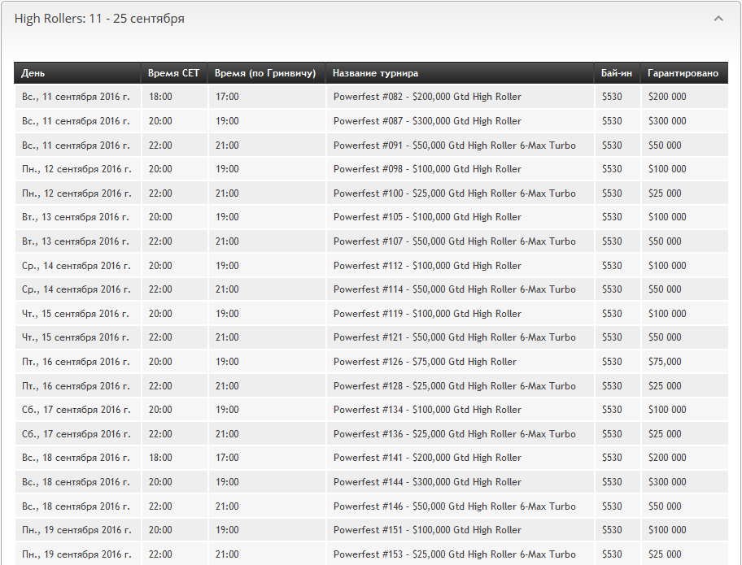Click the 17:00 Greenwich time for Powerfest #141
The image size is (742, 565).
[x=227, y=458]
